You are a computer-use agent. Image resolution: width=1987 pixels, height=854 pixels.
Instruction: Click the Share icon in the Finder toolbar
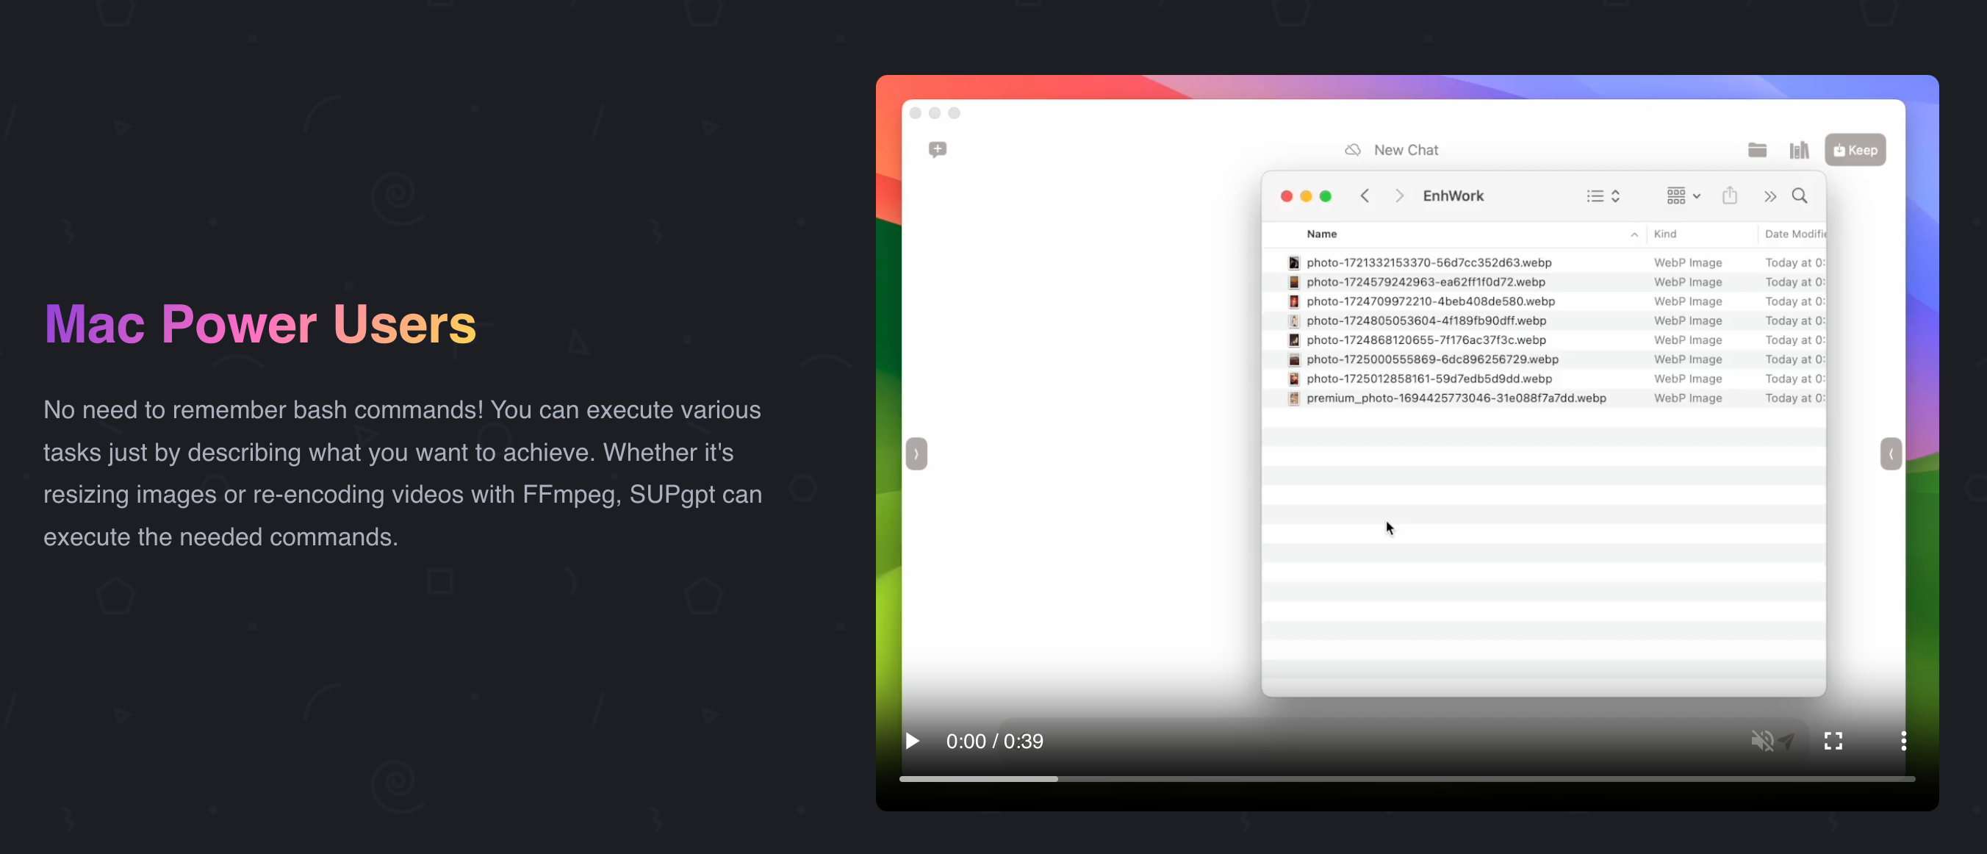click(1730, 196)
